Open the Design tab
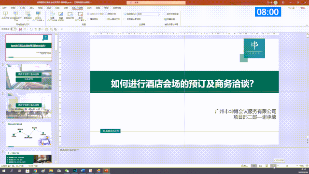Image resolution: width=309 pixels, height=174 pixels. tap(49, 8)
